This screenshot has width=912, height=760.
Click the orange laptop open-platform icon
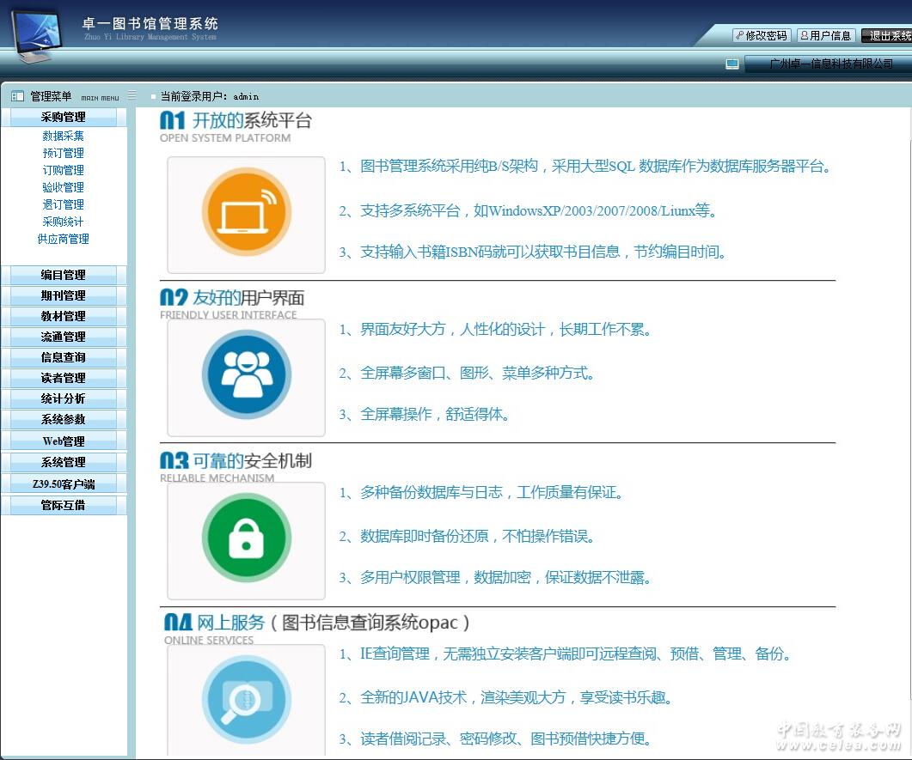(247, 212)
